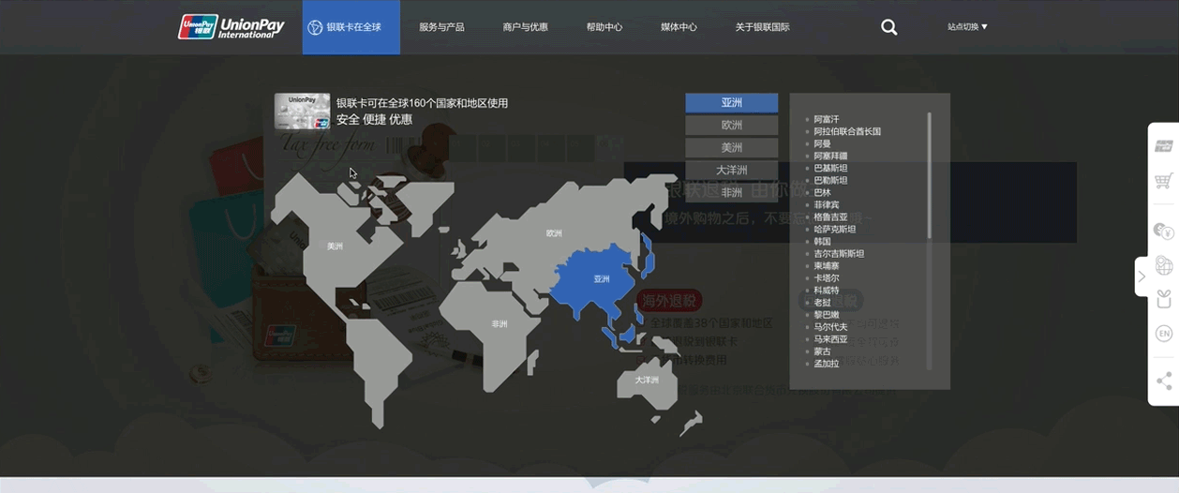Select the 欧洲 continent button

732,126
